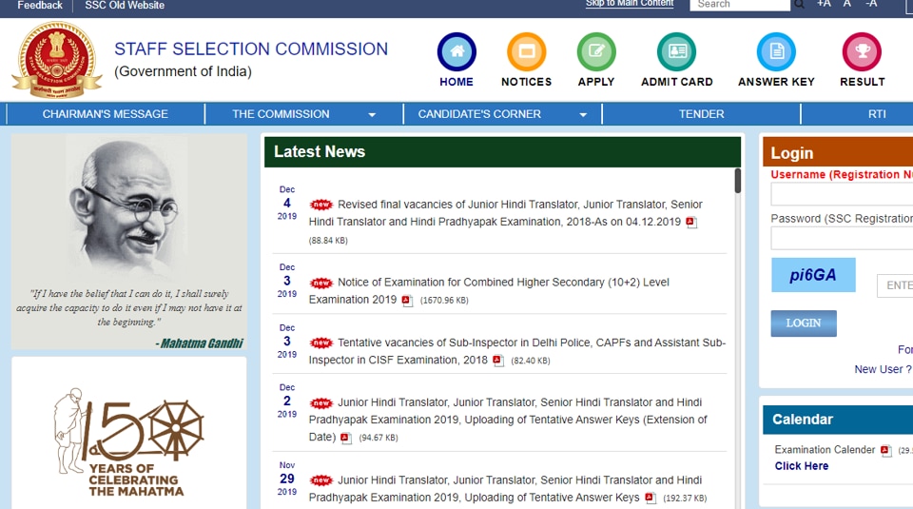Click the APPLY pencil icon
This screenshot has height=509, width=913.
596,51
